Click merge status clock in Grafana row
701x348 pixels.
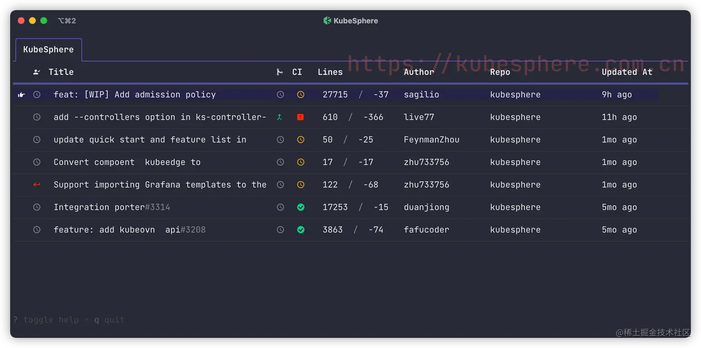(280, 185)
